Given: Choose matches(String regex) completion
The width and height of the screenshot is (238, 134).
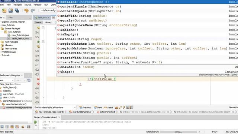Looking at the screenshot, I should [x=147, y=39].
